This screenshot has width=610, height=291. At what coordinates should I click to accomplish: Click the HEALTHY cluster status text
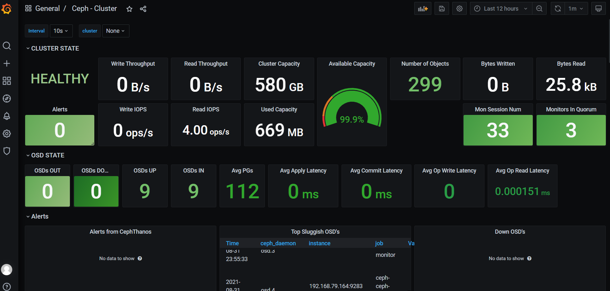[60, 79]
